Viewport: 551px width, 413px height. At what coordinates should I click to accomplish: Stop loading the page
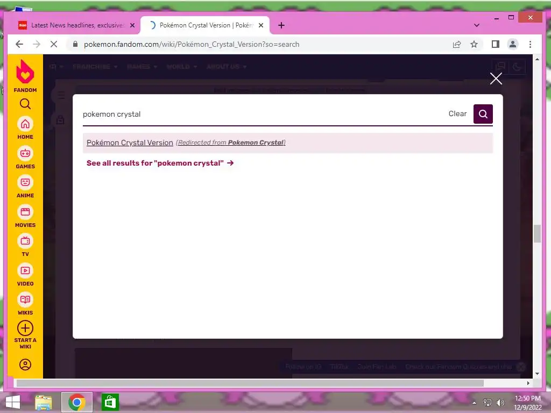tap(54, 44)
